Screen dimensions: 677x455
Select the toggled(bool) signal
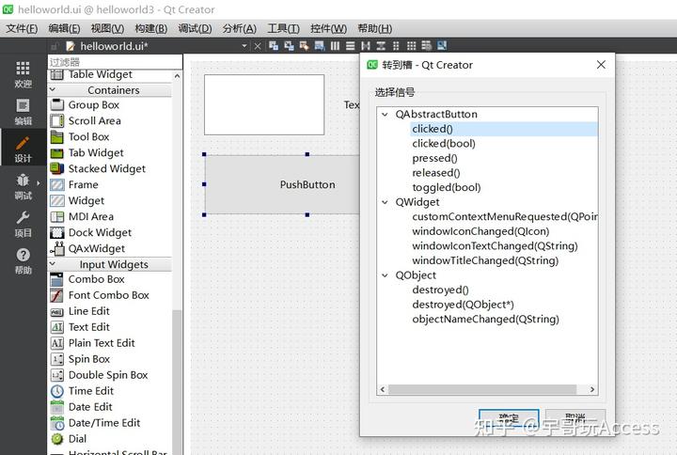tap(446, 188)
